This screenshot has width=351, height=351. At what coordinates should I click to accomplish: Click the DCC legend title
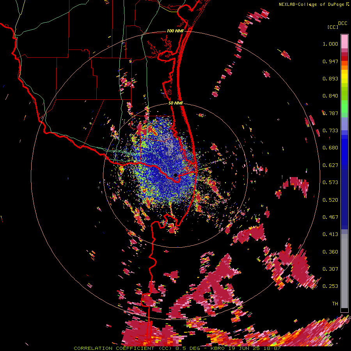pos(342,23)
